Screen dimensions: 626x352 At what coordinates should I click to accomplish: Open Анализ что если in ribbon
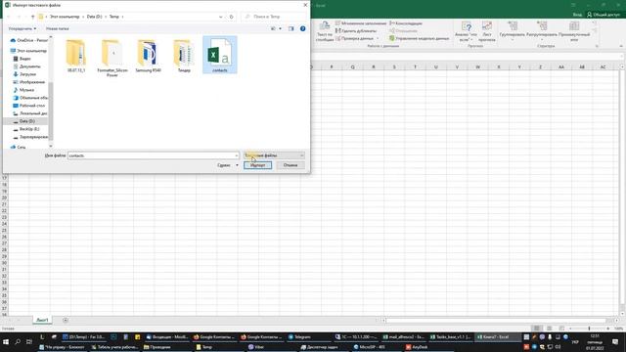coord(466,31)
